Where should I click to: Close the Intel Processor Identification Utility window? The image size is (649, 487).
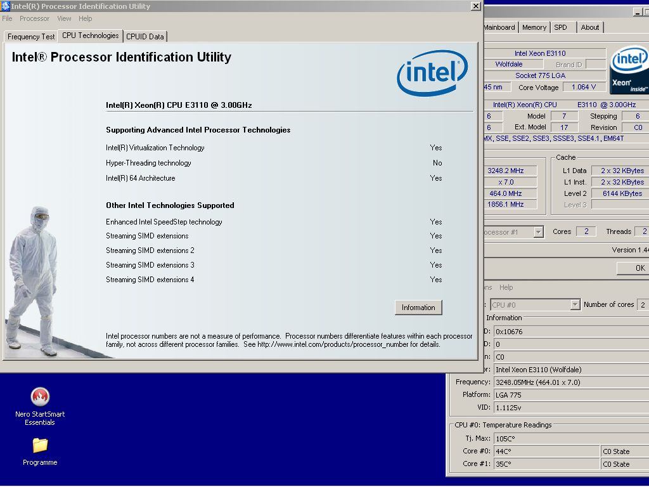(x=476, y=6)
